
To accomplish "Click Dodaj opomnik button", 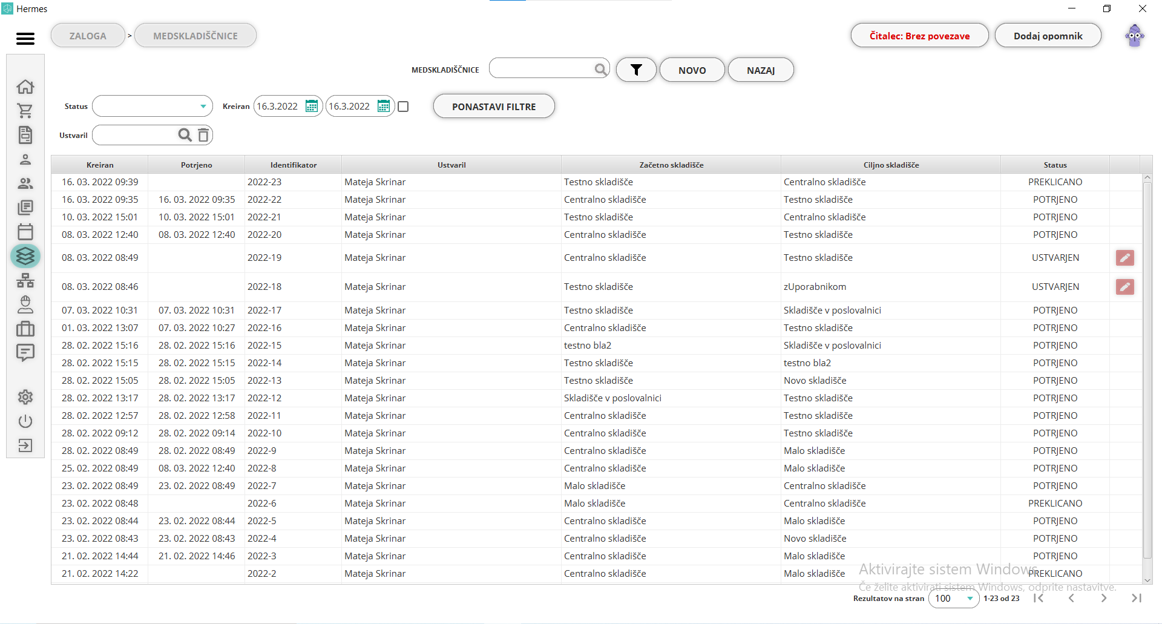I will pyautogui.click(x=1048, y=36).
